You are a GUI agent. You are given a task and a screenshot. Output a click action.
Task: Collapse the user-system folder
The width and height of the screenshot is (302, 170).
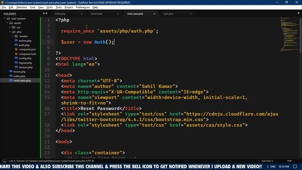tap(5, 18)
